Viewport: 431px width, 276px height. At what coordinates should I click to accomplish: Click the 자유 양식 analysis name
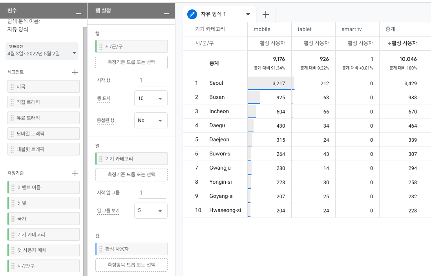point(18,29)
